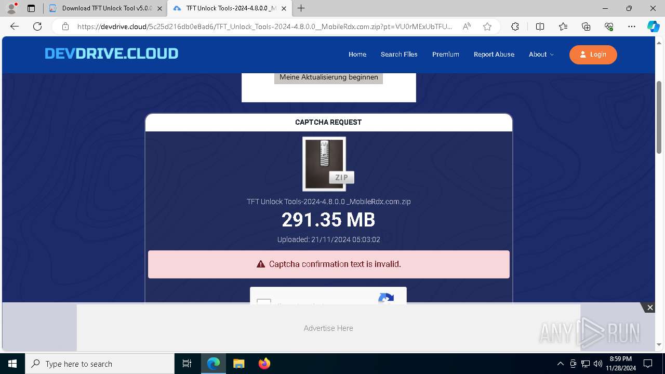Click the CAPTCHA REQUEST heading
Image resolution: width=665 pixels, height=374 pixels.
(x=328, y=123)
